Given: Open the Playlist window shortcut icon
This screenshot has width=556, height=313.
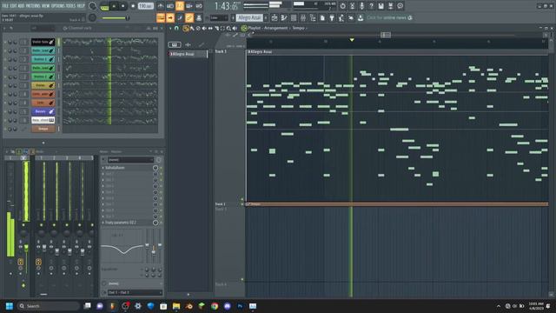Looking at the screenshot, I should (x=275, y=17).
